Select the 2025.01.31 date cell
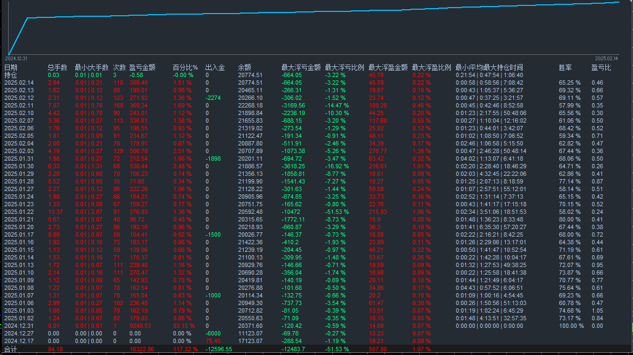Screen dimensions: 633x355 click(x=19, y=159)
